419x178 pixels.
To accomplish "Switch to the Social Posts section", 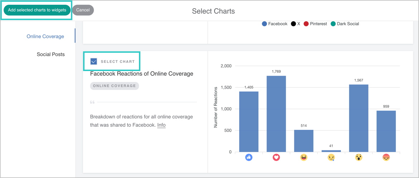I will 50,54.
